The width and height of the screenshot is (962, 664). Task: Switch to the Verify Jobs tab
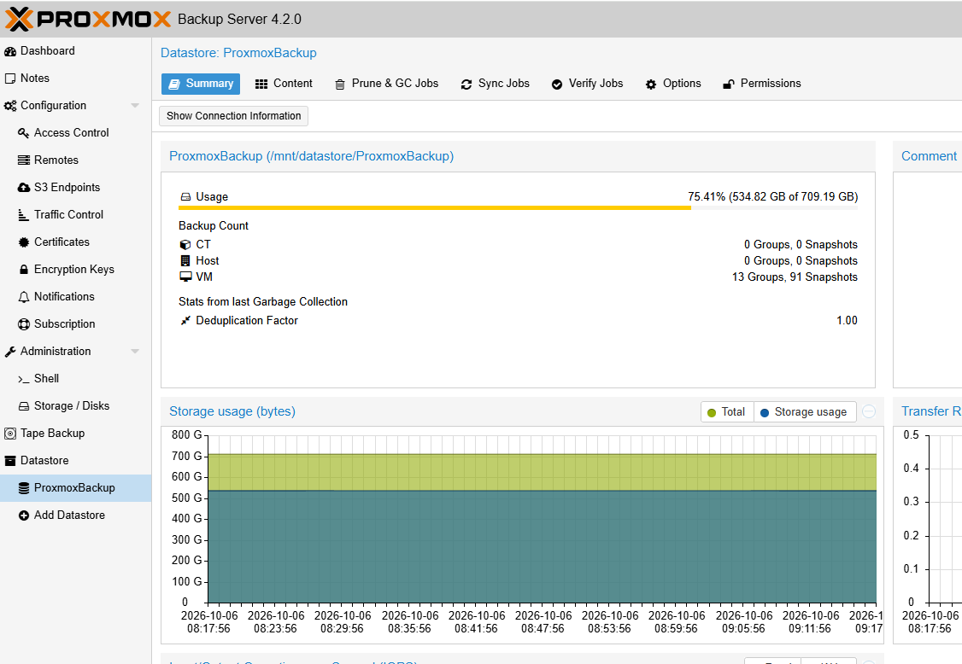(x=587, y=84)
